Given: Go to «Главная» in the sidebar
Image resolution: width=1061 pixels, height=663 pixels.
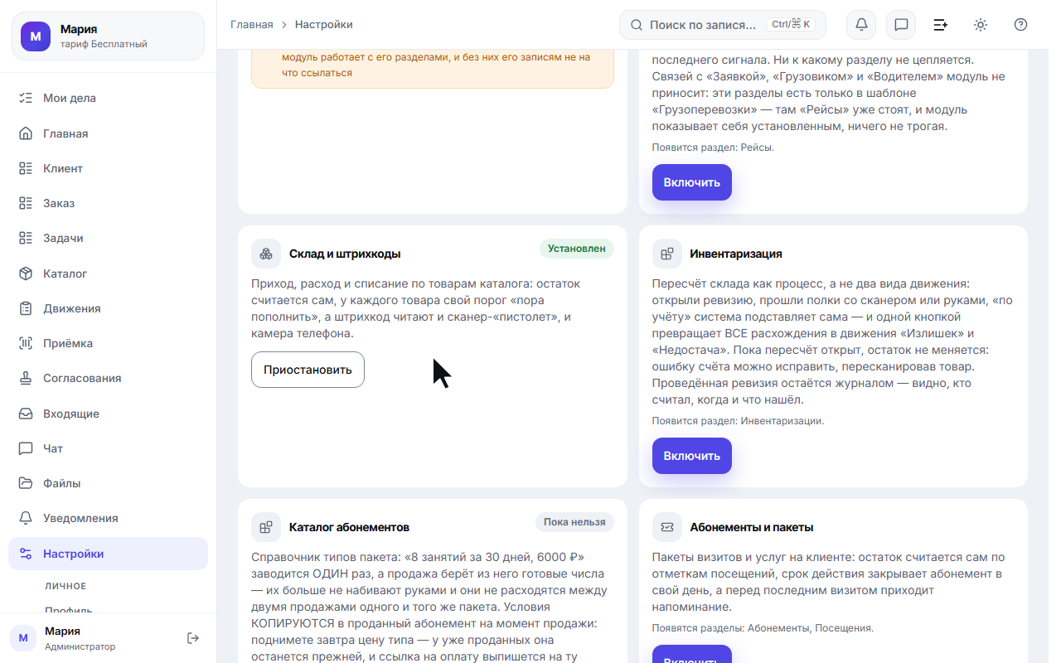Looking at the screenshot, I should pos(108,133).
